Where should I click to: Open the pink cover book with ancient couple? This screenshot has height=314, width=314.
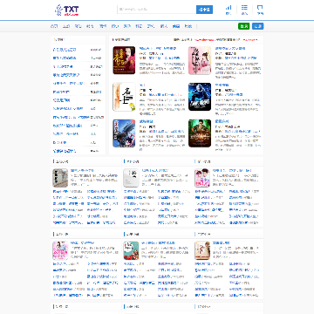200,60
